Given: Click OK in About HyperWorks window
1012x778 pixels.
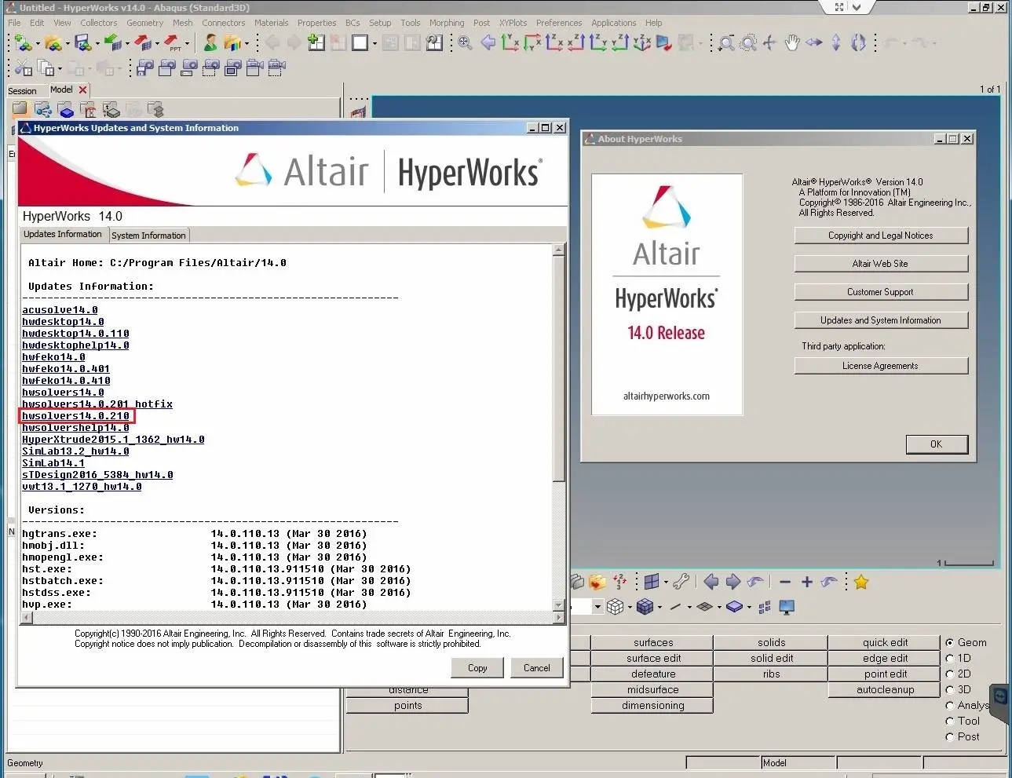Looking at the screenshot, I should click(937, 444).
